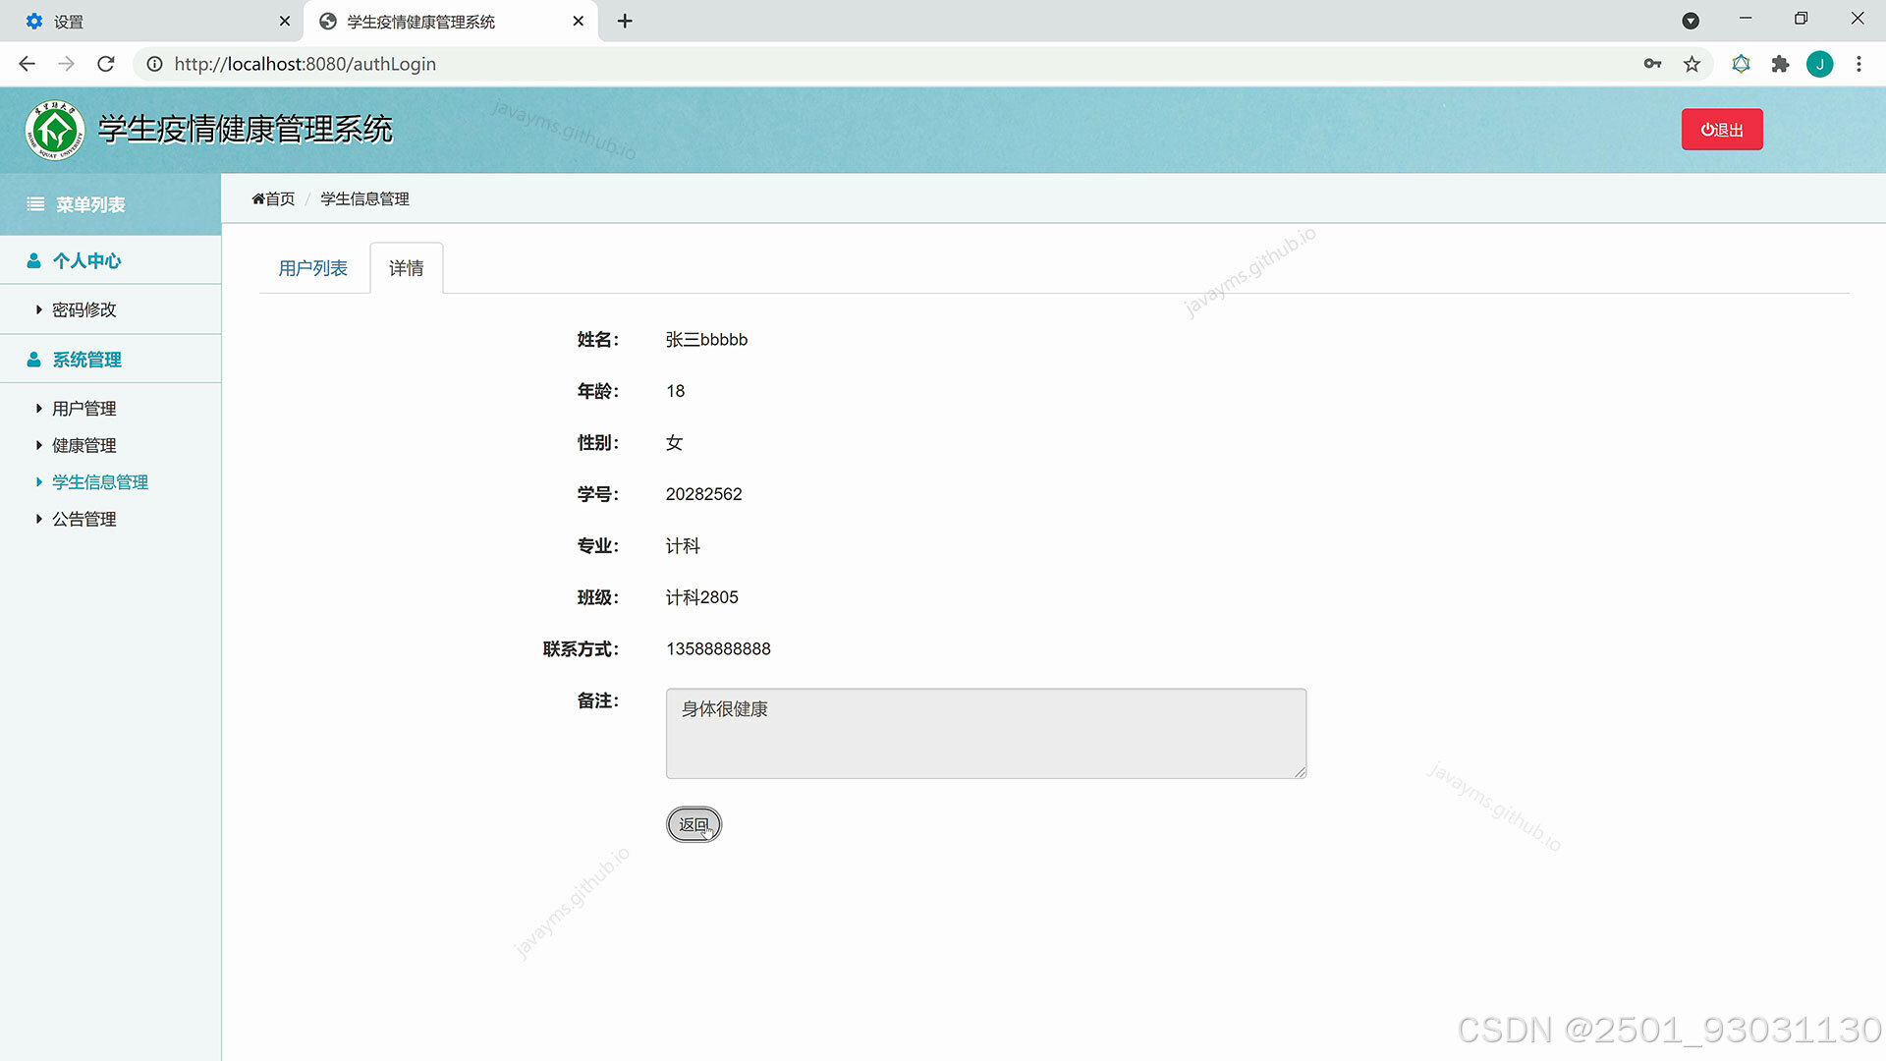
Task: Click the age value 18
Action: (x=675, y=391)
